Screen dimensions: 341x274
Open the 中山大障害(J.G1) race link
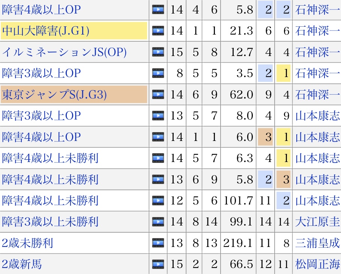pyautogui.click(x=46, y=31)
